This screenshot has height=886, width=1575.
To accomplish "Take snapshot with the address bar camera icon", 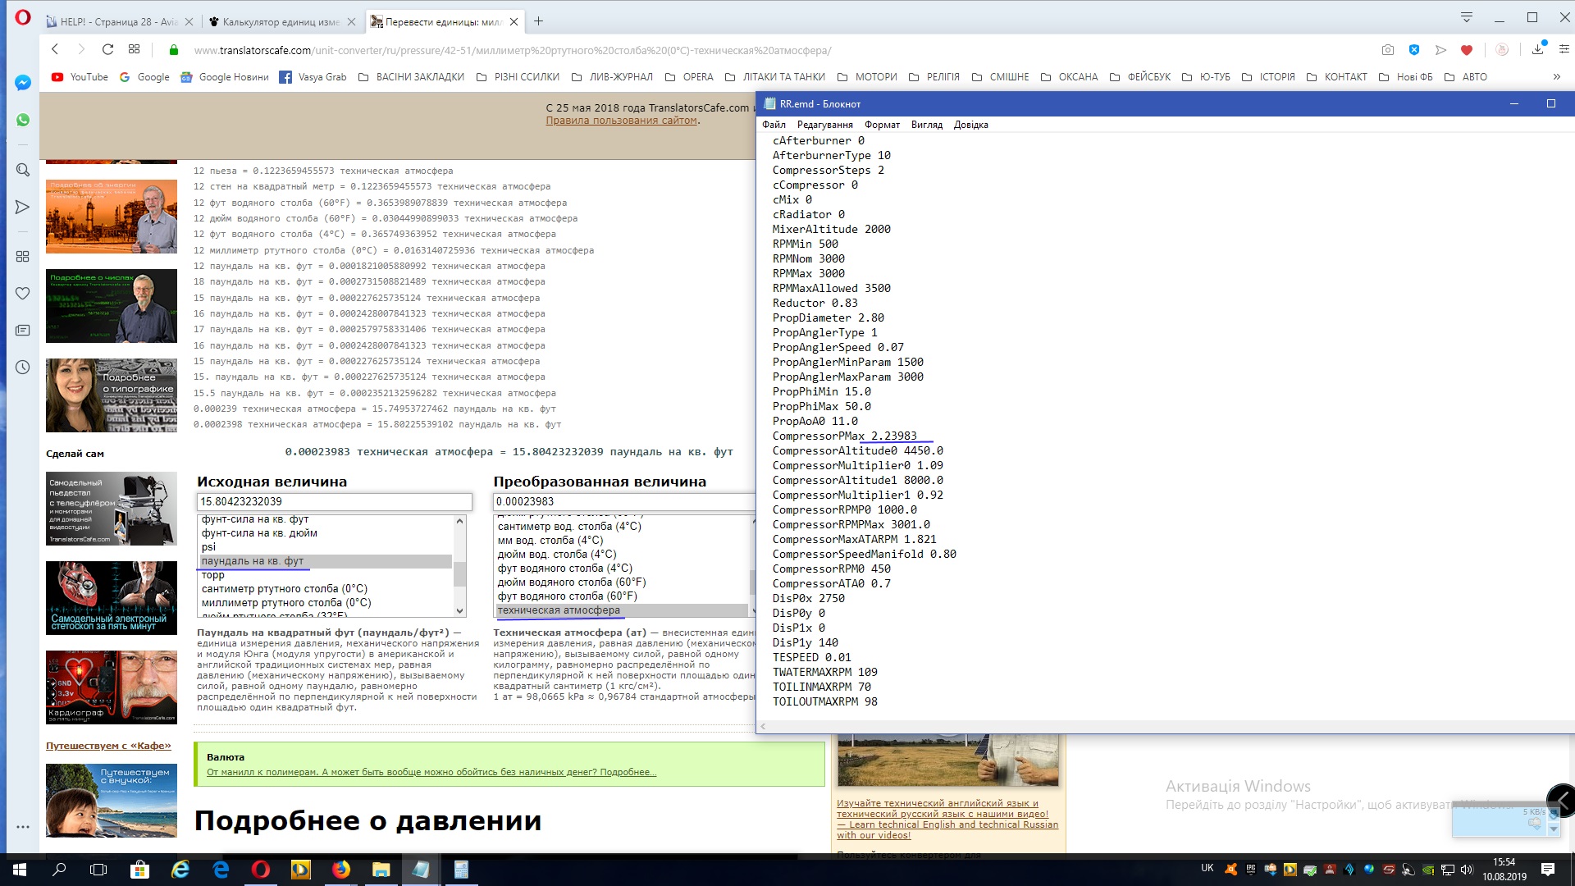I will [x=1387, y=50].
